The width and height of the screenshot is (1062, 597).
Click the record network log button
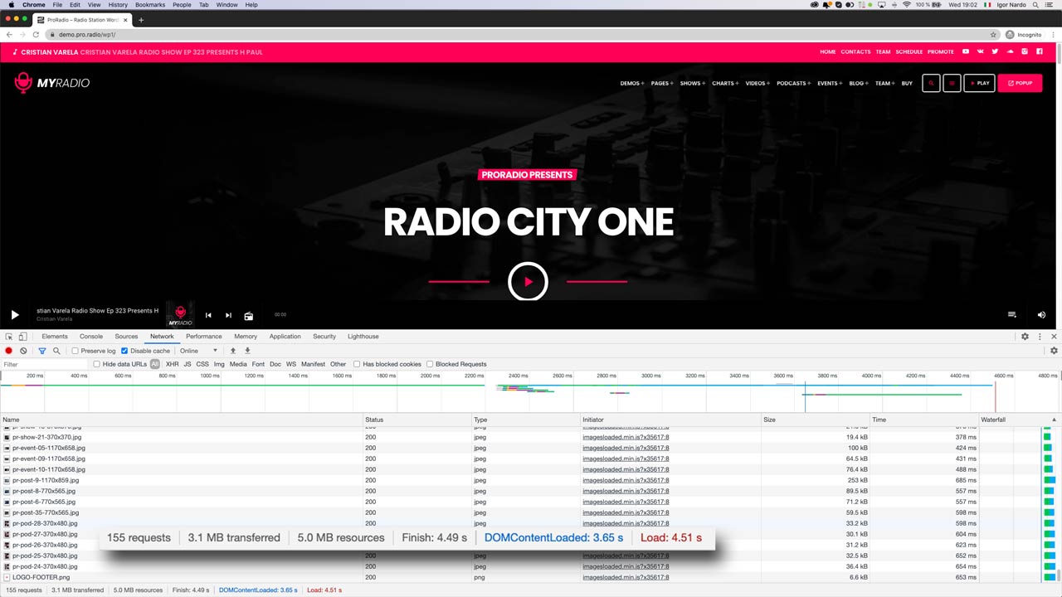coord(9,351)
